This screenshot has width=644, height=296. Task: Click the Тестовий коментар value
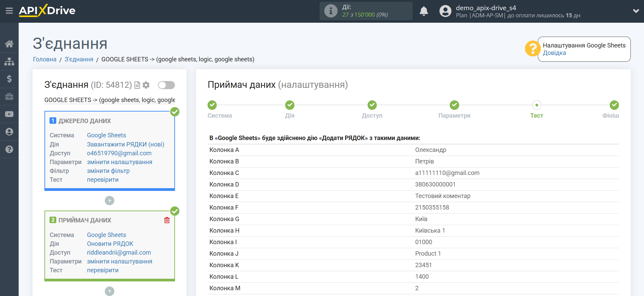pos(443,196)
